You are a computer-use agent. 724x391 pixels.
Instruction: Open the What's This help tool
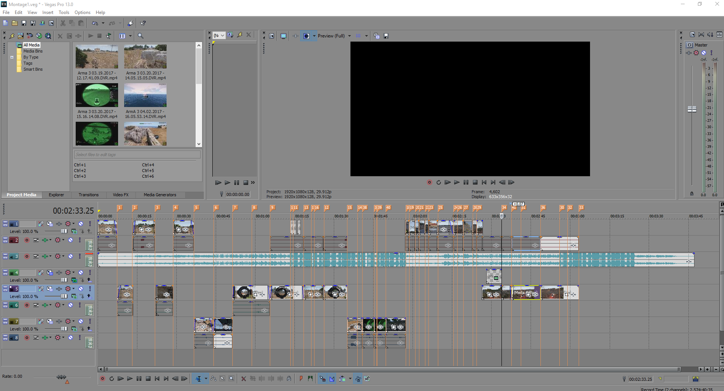tap(143, 23)
